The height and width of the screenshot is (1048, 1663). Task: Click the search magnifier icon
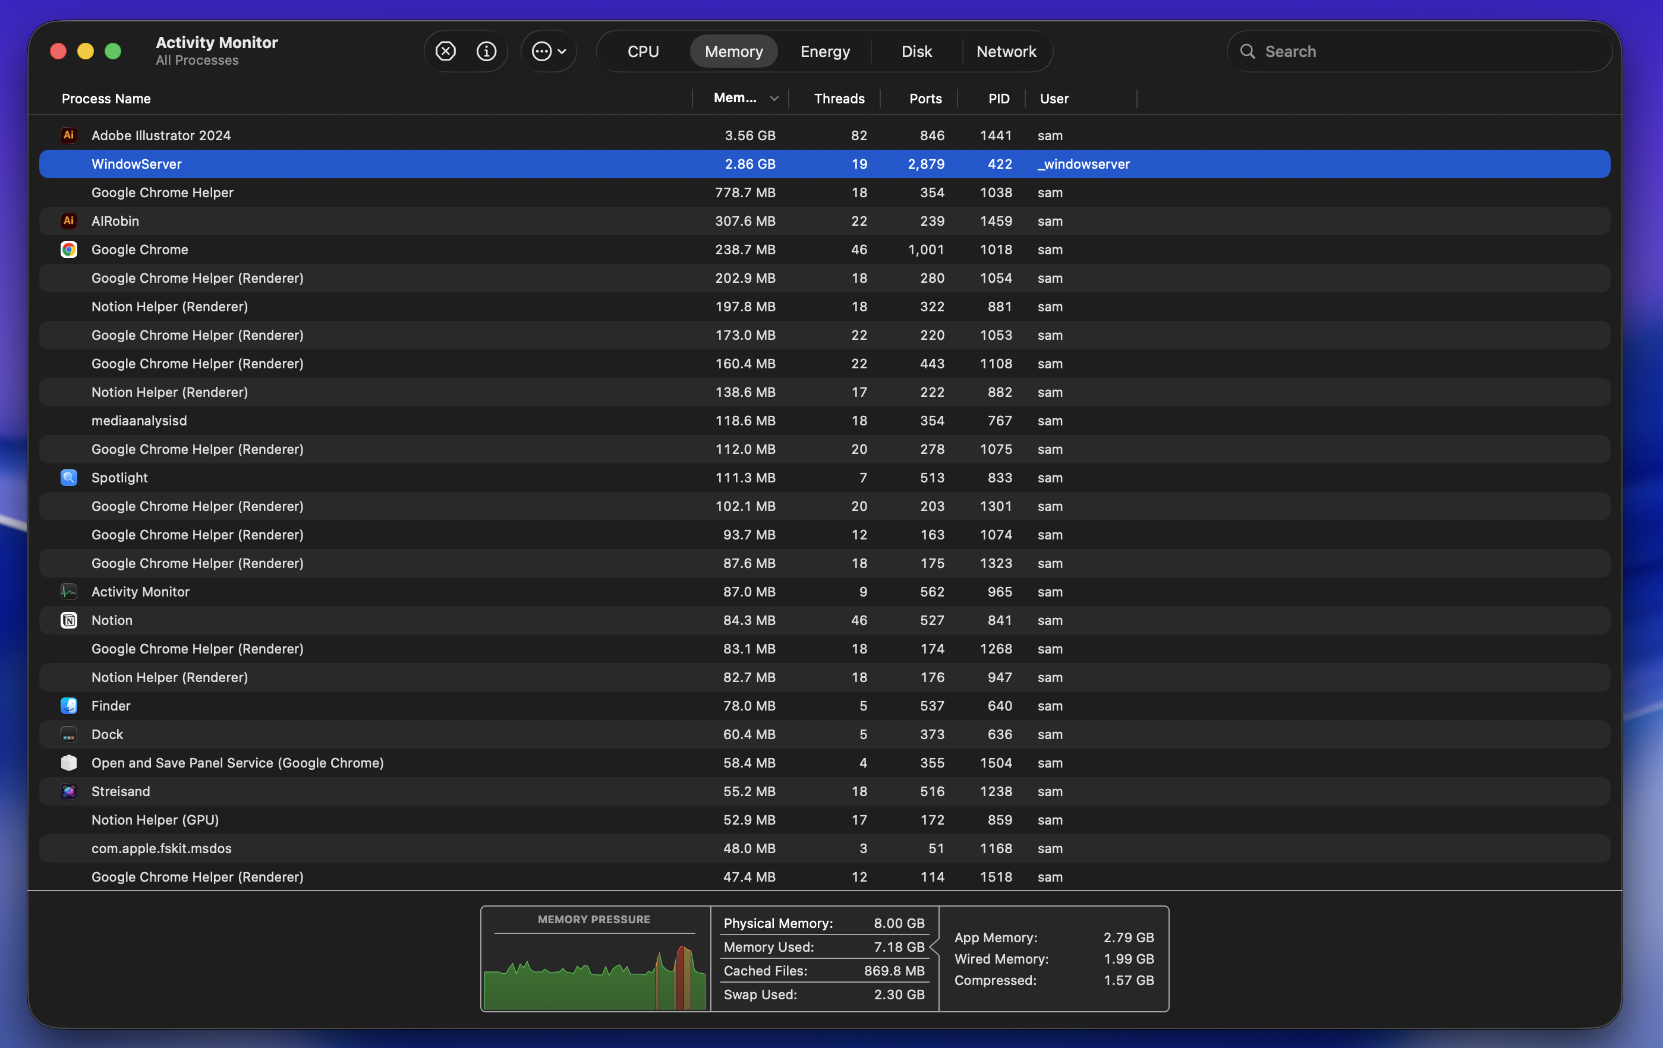click(x=1247, y=51)
